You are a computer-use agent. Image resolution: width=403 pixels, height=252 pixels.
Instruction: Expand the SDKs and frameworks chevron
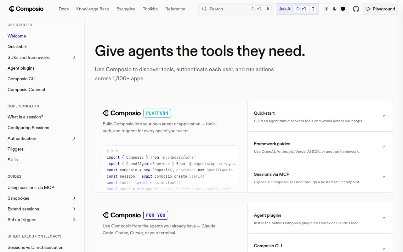point(74,57)
